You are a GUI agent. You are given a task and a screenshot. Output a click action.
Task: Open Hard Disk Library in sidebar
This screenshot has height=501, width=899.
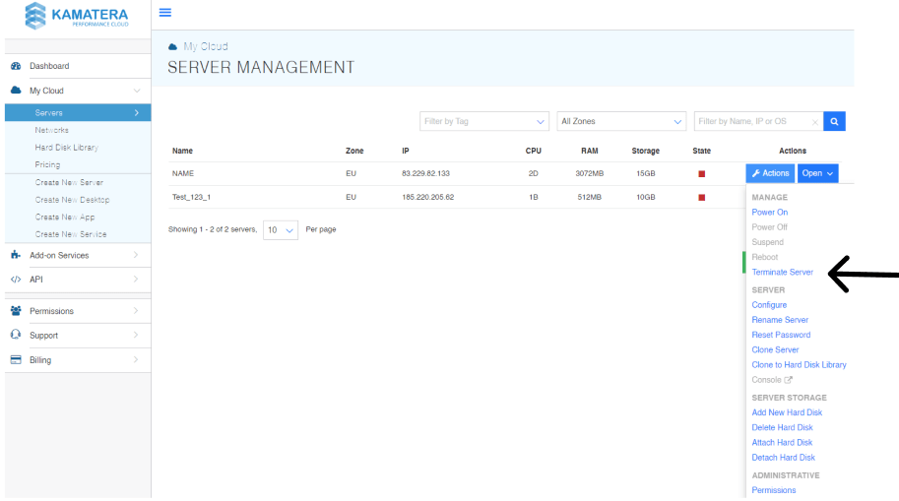click(66, 148)
